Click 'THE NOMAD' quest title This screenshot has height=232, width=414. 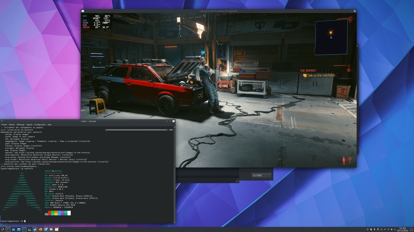coord(308,70)
